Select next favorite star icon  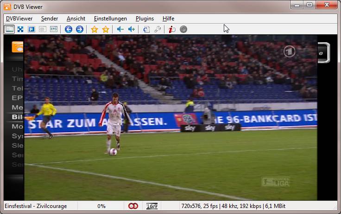coord(106,29)
